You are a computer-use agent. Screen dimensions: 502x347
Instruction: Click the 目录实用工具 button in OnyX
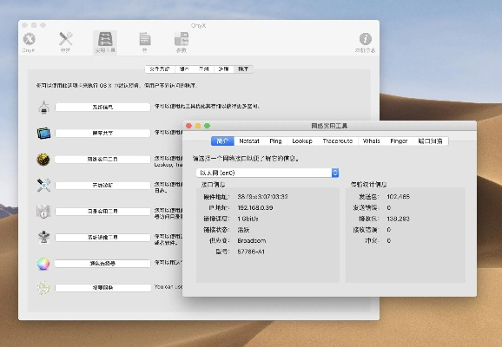(x=102, y=212)
